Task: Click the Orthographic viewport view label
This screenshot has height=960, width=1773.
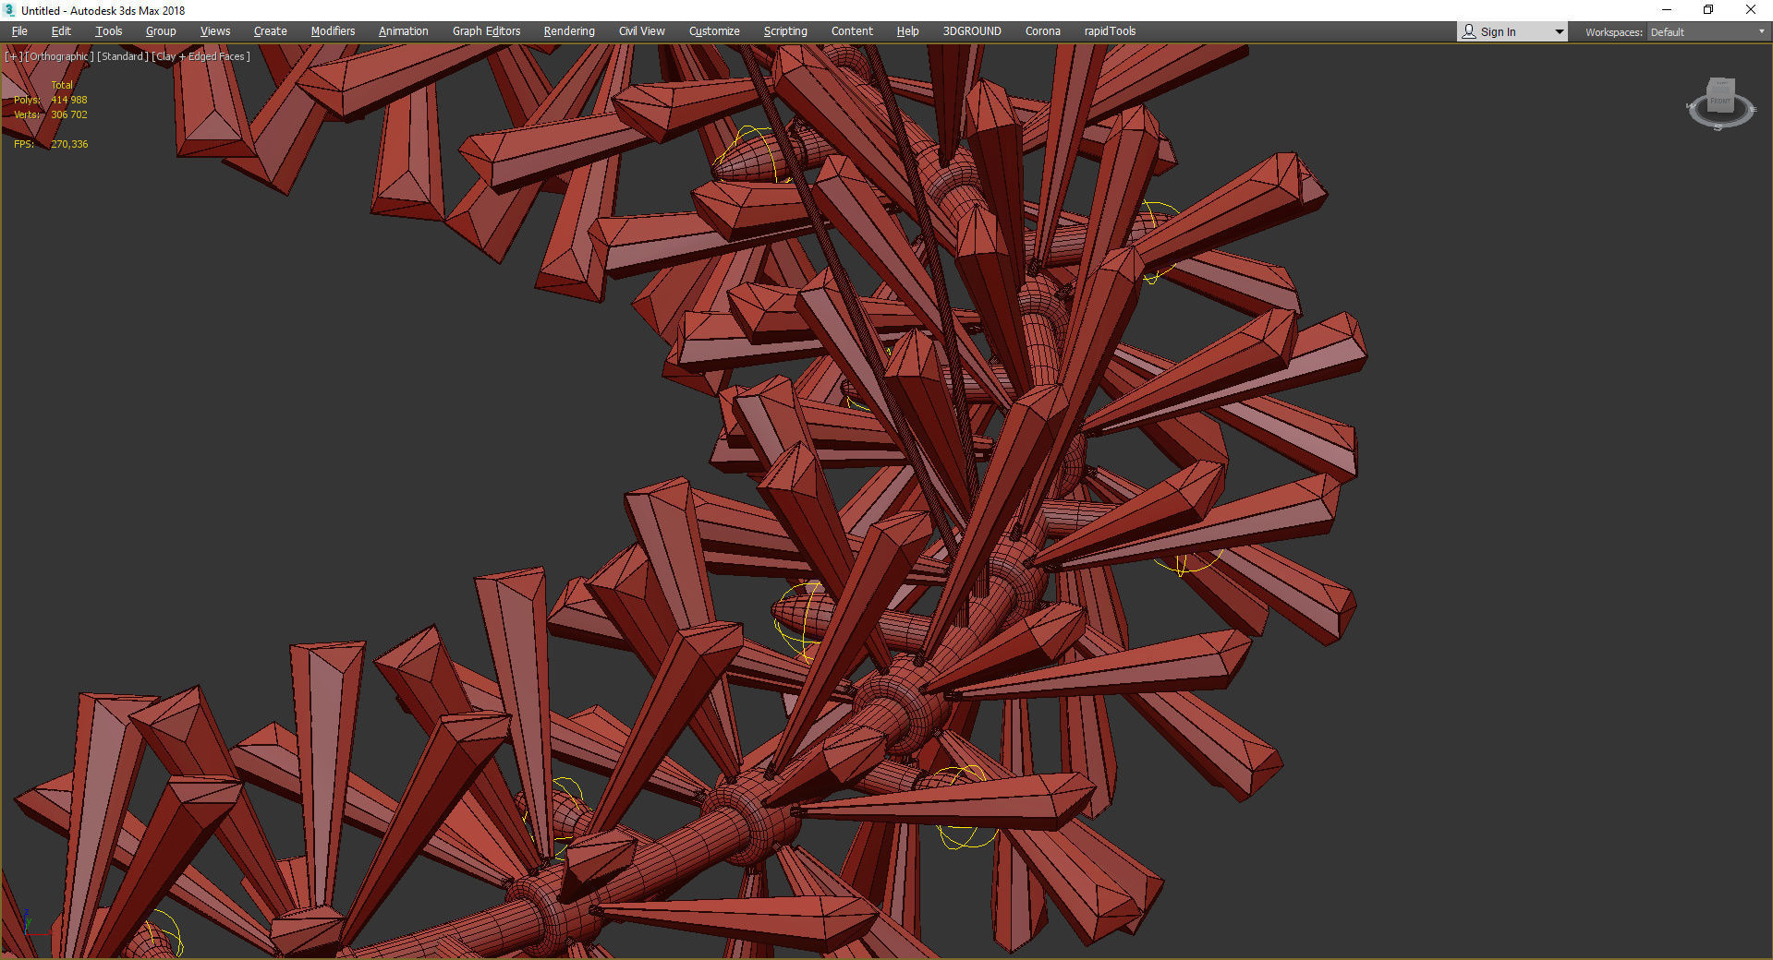Action: 59,56
